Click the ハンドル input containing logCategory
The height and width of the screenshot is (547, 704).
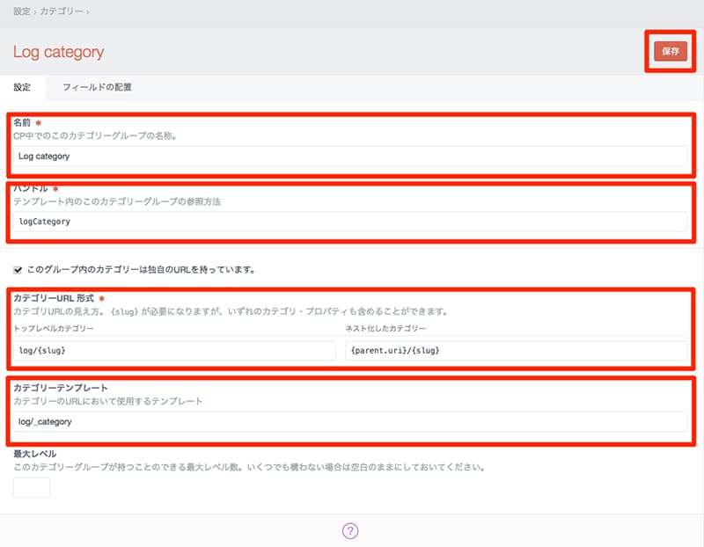coord(350,222)
